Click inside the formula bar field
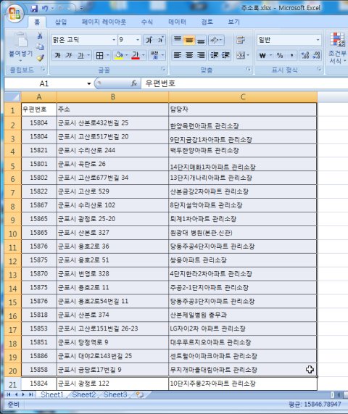 click(x=244, y=83)
